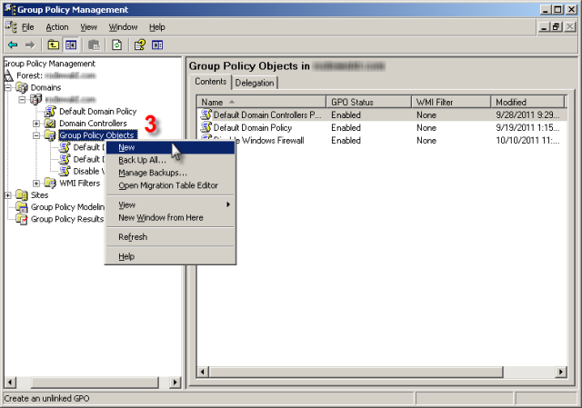Open the View submenu arrow in context menu
The image size is (582, 408).
coord(228,204)
